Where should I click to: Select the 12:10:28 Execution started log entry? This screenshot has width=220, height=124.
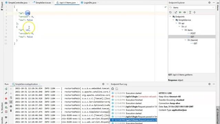coord(134,93)
